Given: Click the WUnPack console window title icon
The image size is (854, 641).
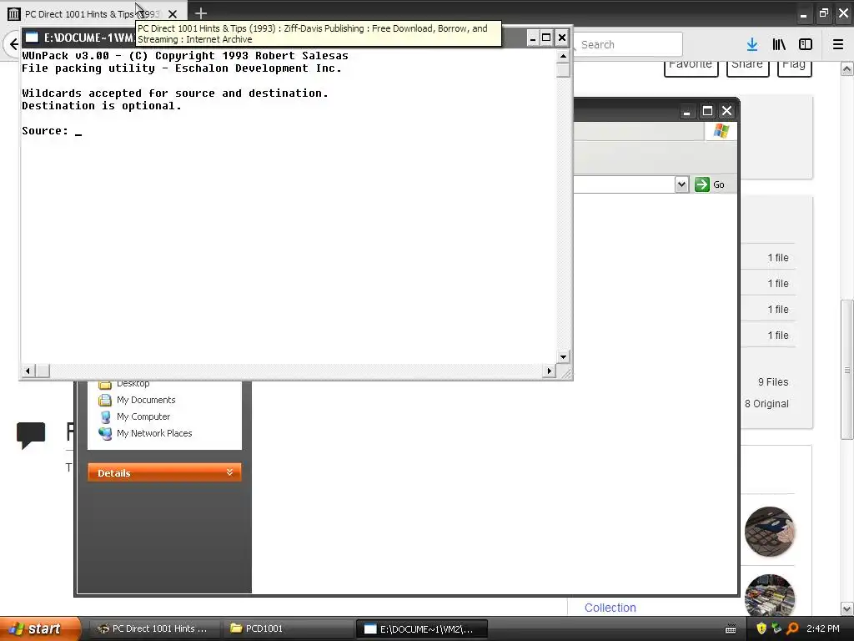Looking at the screenshot, I should pos(32,38).
